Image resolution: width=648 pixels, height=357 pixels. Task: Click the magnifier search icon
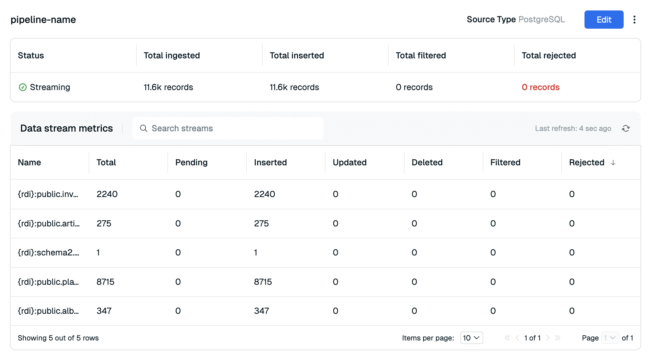pos(144,129)
